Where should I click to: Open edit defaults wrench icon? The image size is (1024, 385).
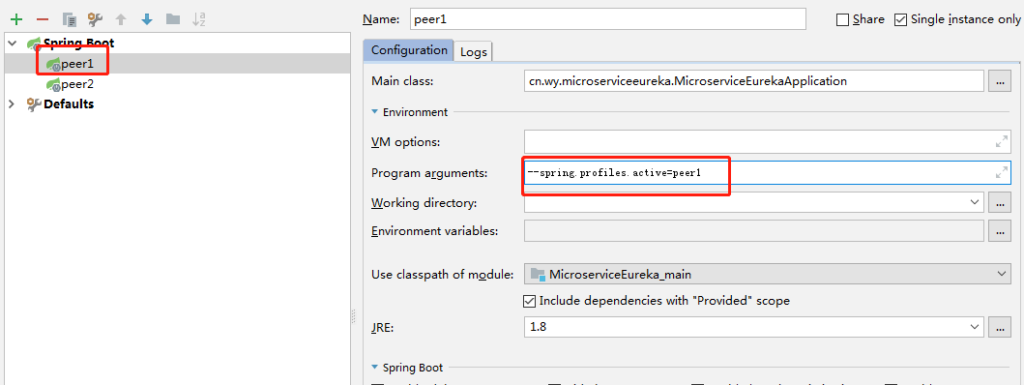tap(95, 19)
